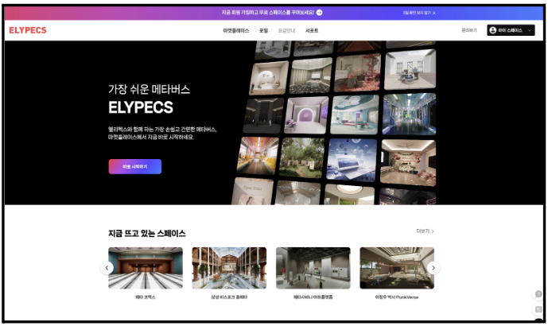Click the hero tile showing a forest garden
The width and height of the screenshot is (548, 326).
[301, 157]
